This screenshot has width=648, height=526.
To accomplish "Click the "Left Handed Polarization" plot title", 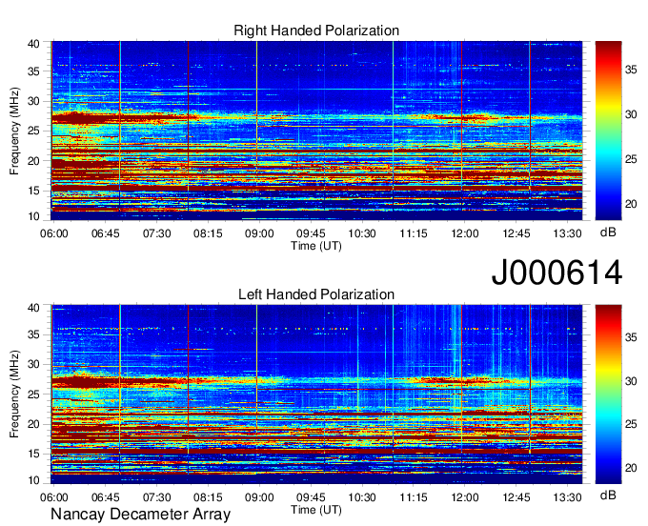I will (x=316, y=294).
